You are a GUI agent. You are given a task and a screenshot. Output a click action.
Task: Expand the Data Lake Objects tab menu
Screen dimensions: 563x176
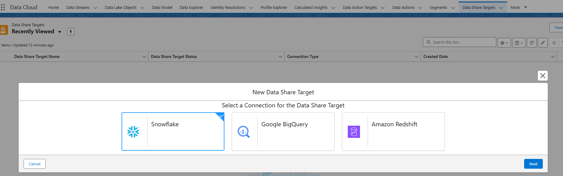pos(142,8)
